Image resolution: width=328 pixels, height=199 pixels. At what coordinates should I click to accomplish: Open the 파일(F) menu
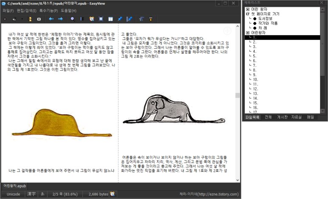8,11
